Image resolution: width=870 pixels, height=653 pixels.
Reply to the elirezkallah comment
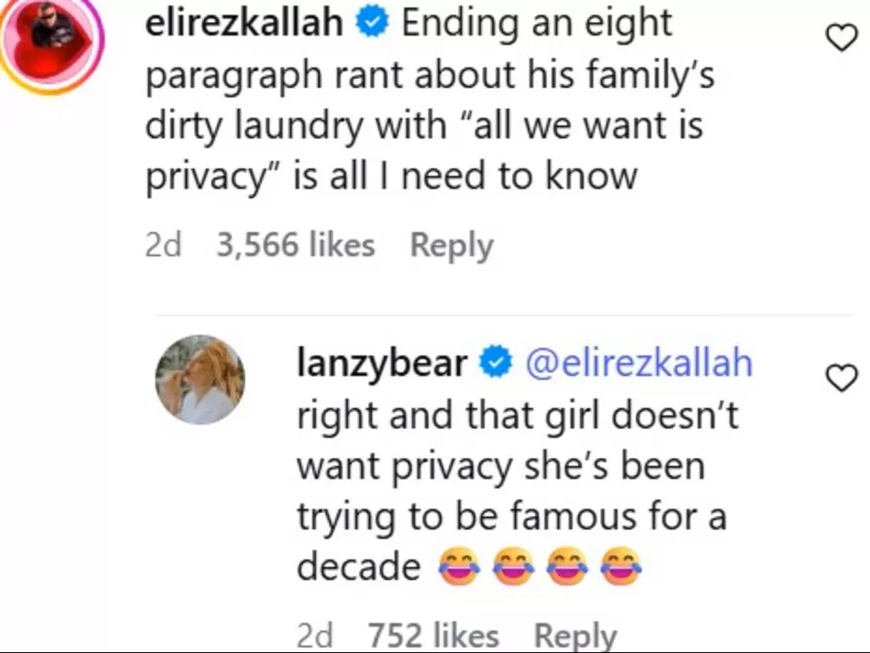451,245
